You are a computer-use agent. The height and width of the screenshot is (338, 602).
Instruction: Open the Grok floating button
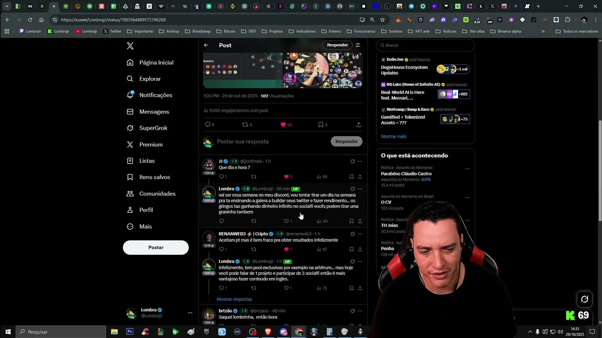(x=585, y=299)
